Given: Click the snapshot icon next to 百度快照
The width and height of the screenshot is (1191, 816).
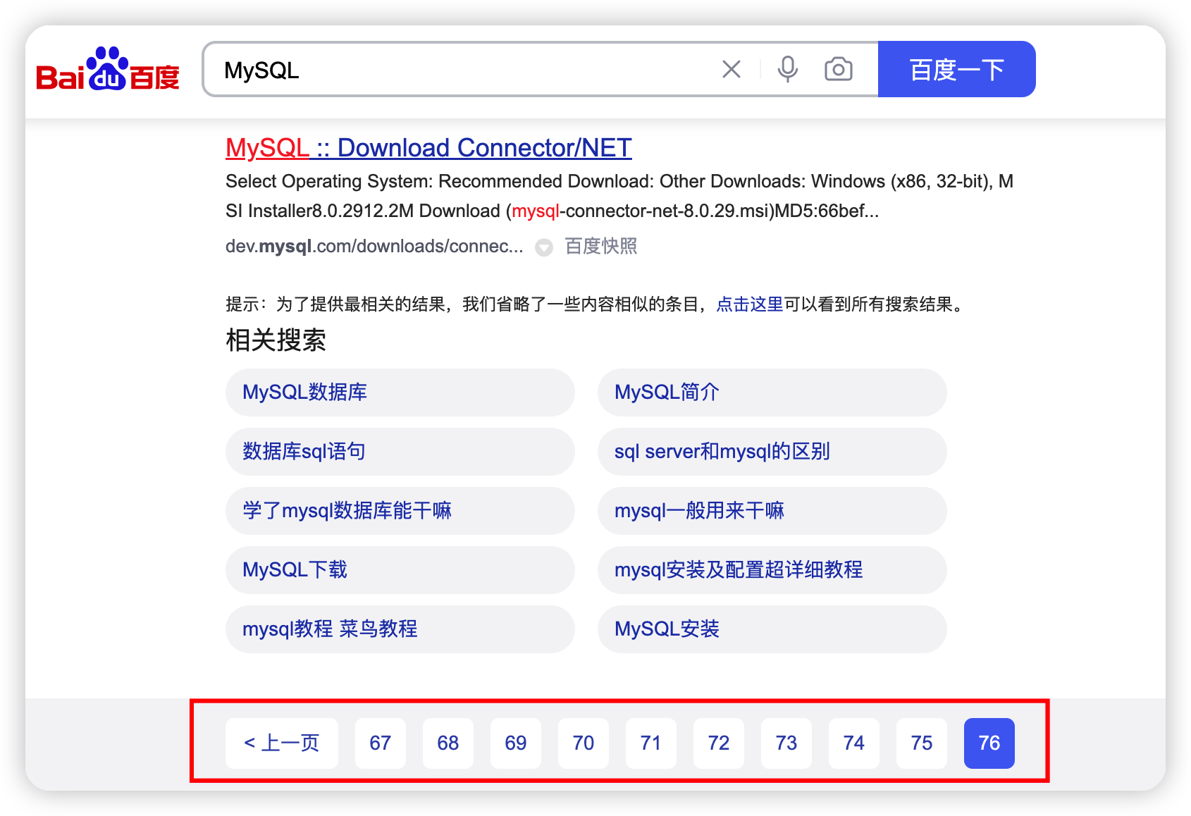Looking at the screenshot, I should (543, 247).
